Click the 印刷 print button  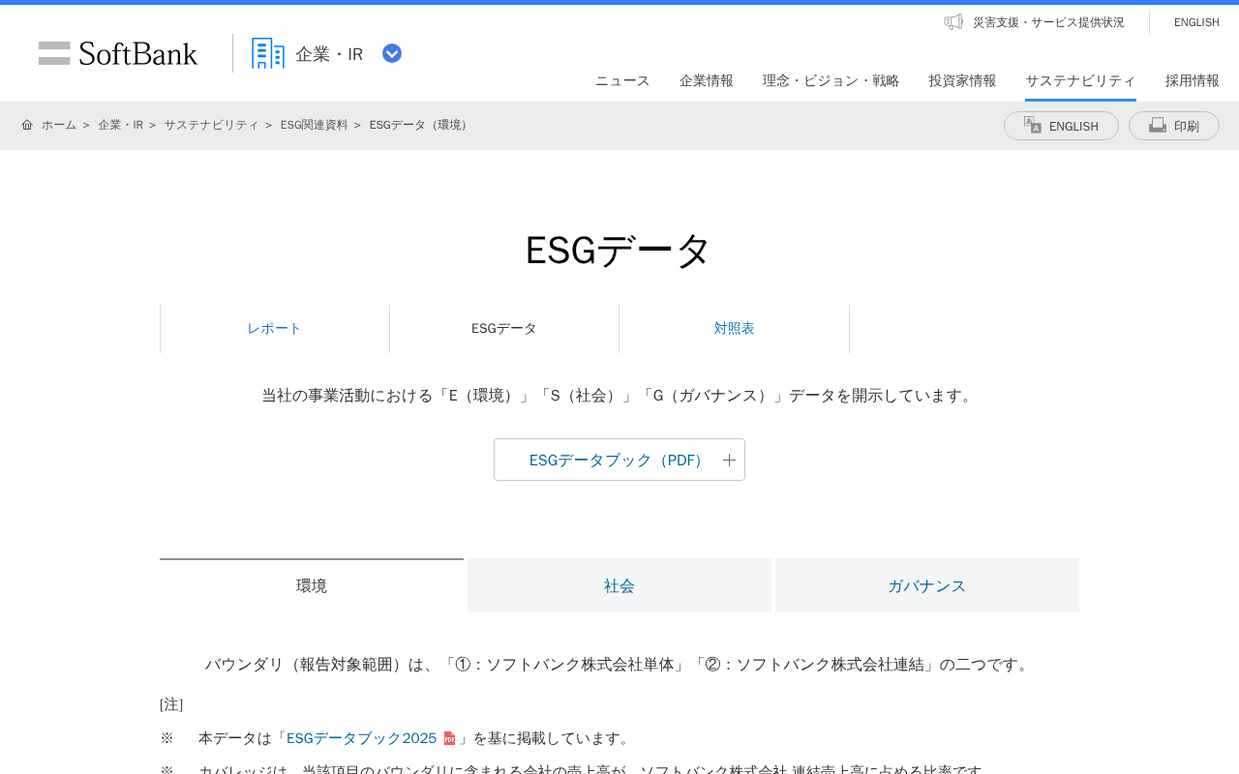click(1174, 126)
